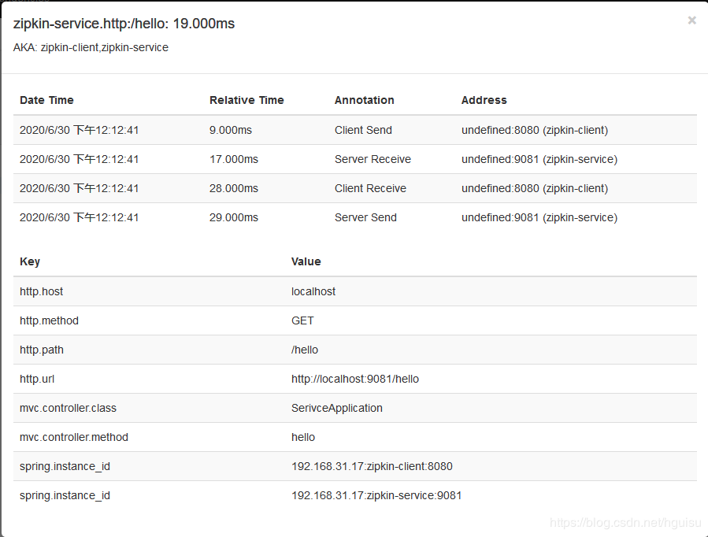Screen dimensions: 708x537
Task: Click the Relative Time column header
Action: tap(247, 100)
